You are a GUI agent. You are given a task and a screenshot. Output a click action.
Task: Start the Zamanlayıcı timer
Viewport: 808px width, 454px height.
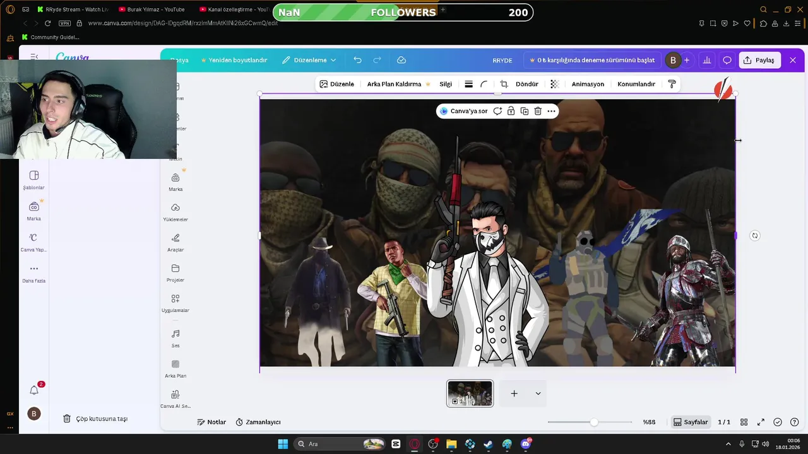258,422
